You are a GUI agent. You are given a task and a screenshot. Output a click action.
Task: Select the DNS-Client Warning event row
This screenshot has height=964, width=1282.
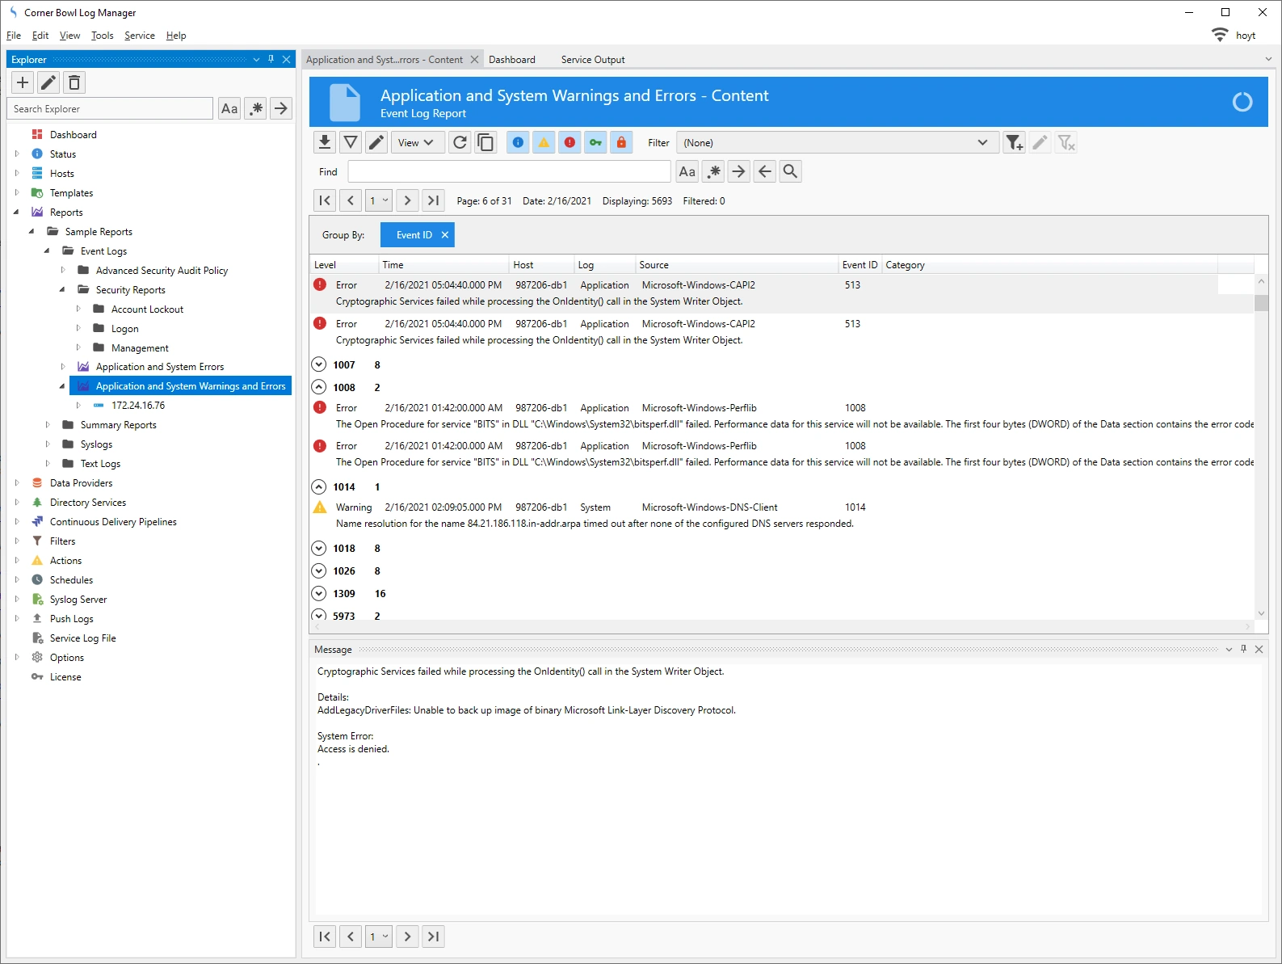coord(782,516)
